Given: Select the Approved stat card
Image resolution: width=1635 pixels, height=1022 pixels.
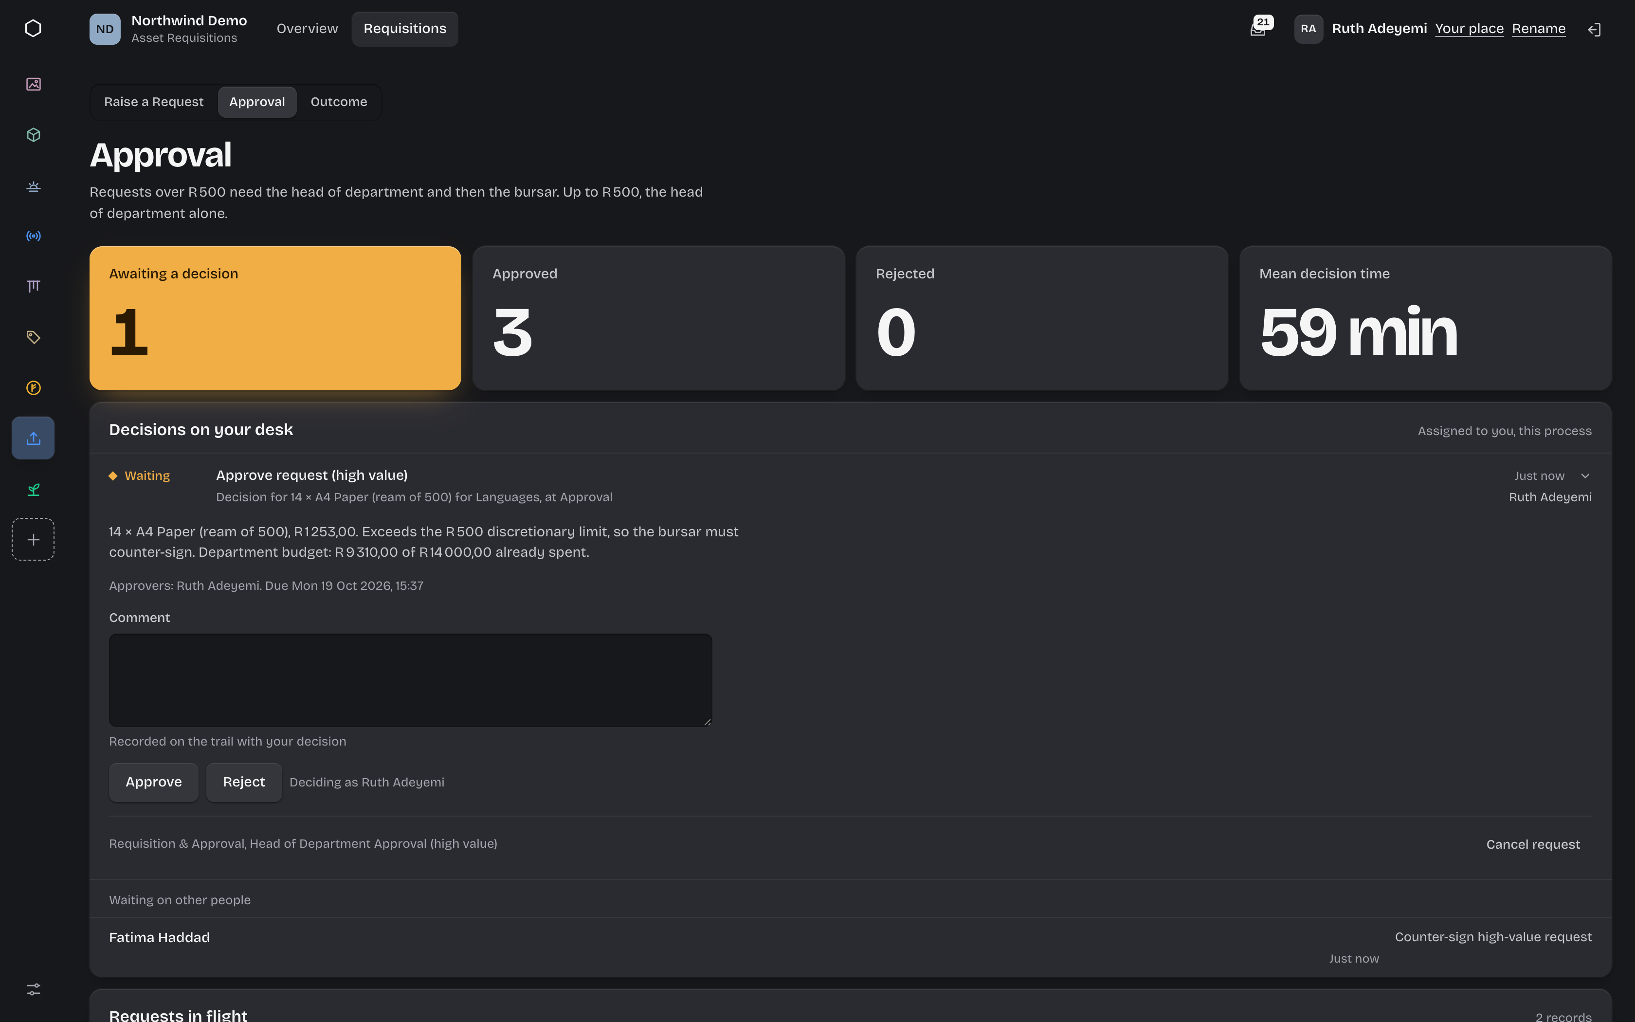Looking at the screenshot, I should [658, 318].
